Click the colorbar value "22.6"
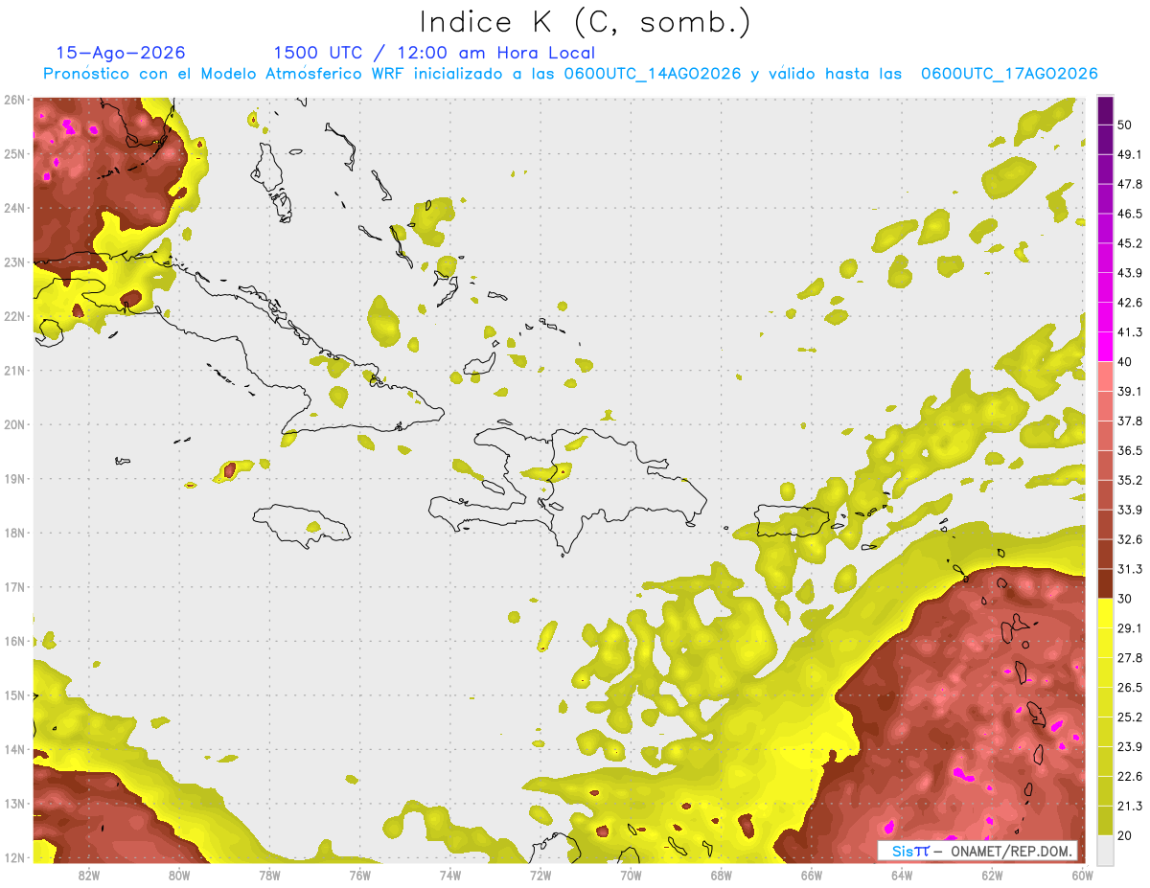The height and width of the screenshot is (888, 1150). point(1130,776)
